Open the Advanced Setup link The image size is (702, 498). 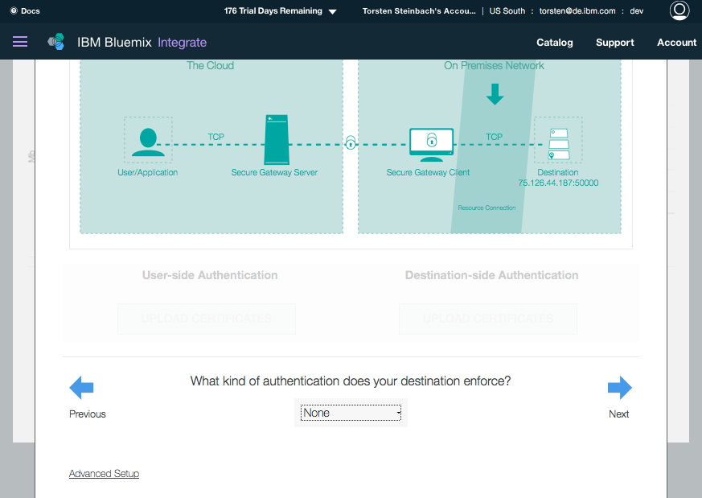pyautogui.click(x=104, y=473)
